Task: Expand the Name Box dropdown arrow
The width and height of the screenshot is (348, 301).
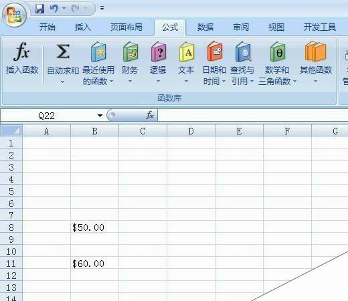Action: click(x=100, y=116)
